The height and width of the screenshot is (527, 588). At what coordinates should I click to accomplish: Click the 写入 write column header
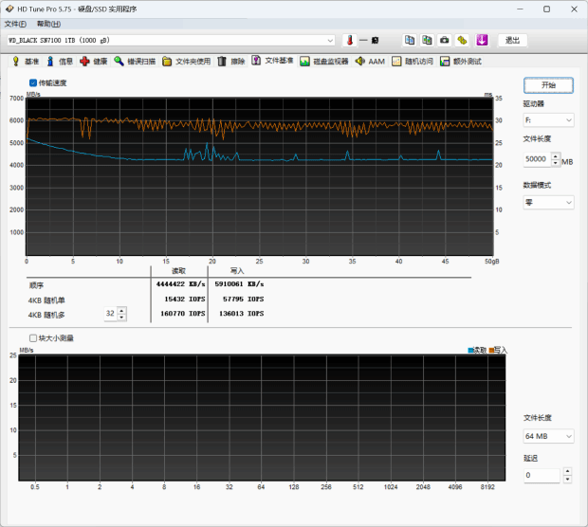click(237, 271)
